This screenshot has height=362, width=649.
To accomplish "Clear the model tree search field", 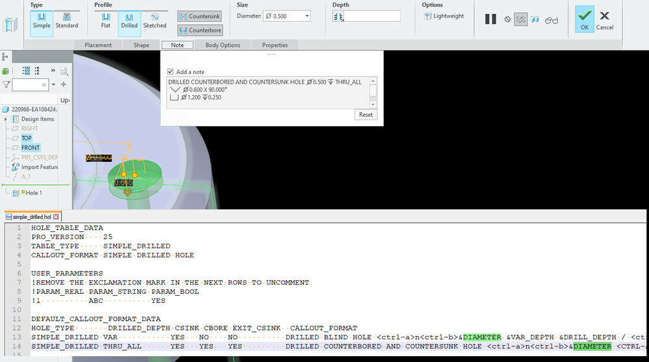I will 44,84.
